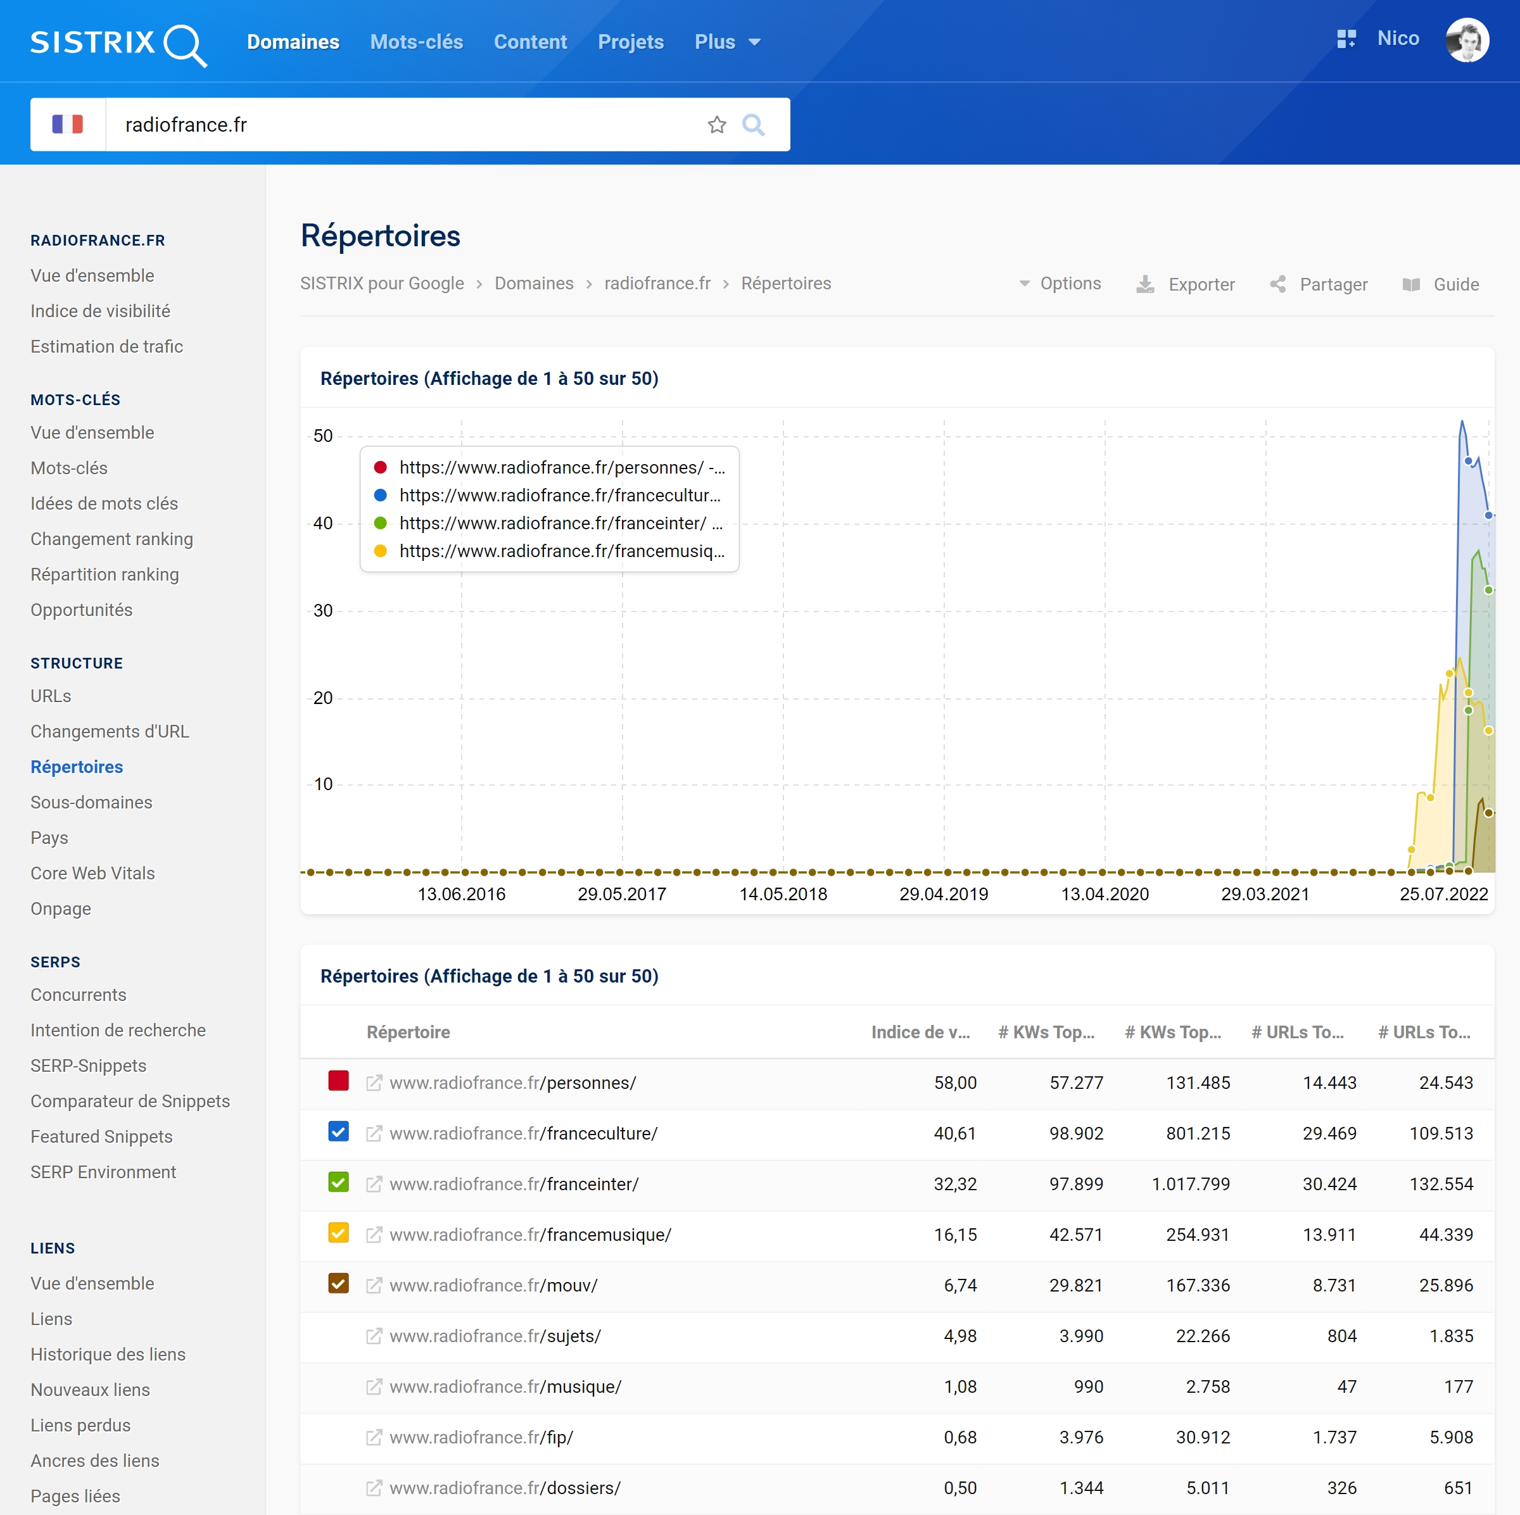
Task: Open the Options dropdown
Action: click(x=1060, y=283)
